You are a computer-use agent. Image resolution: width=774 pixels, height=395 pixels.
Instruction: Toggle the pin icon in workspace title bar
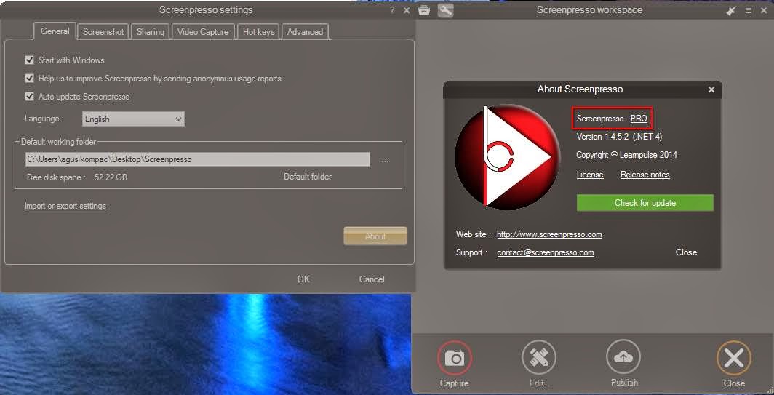coord(731,10)
